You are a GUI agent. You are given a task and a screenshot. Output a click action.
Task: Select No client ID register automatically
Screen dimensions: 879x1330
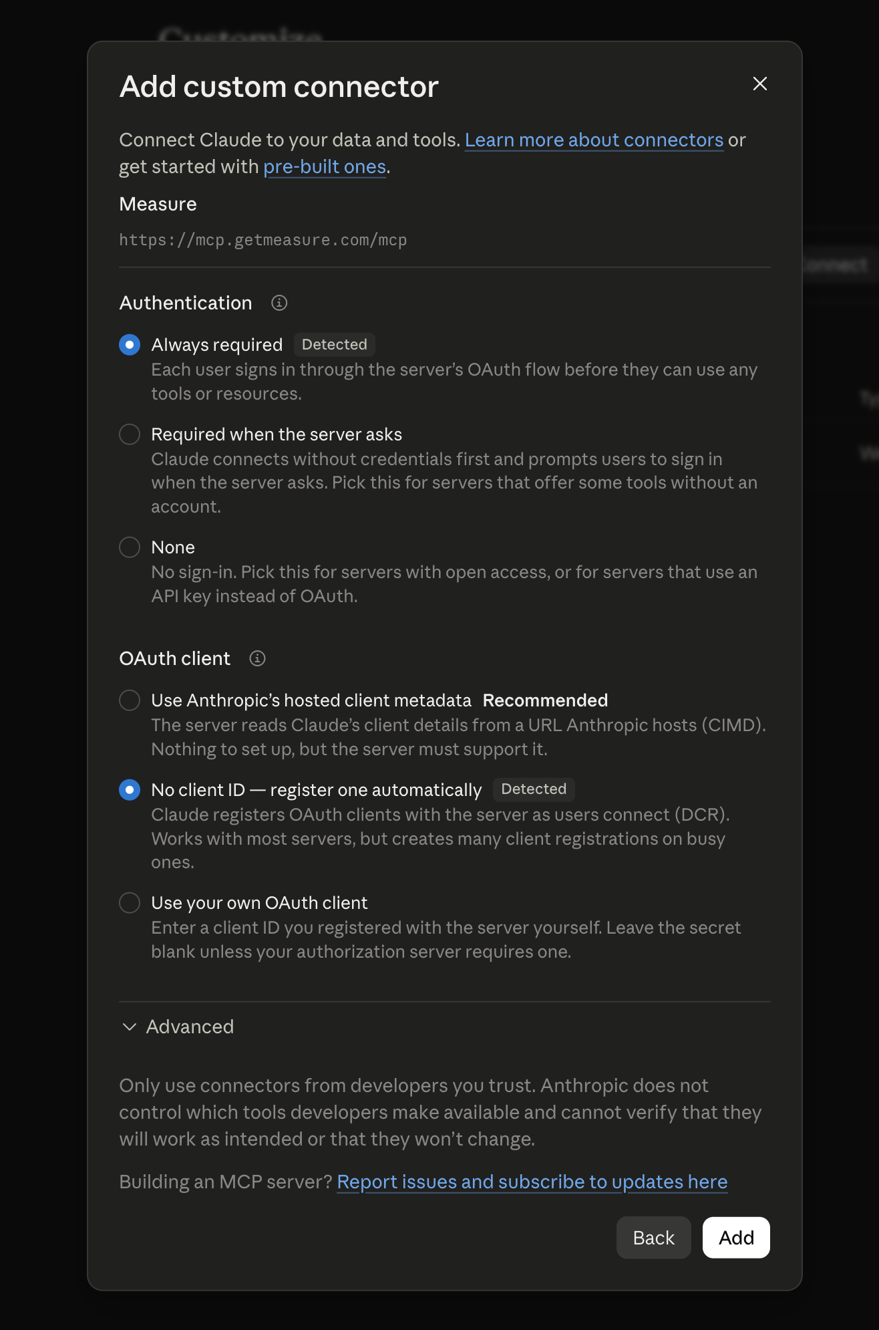point(130,790)
